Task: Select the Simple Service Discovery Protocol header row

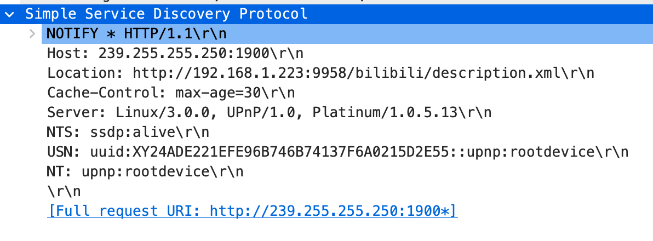Action: [x=326, y=14]
